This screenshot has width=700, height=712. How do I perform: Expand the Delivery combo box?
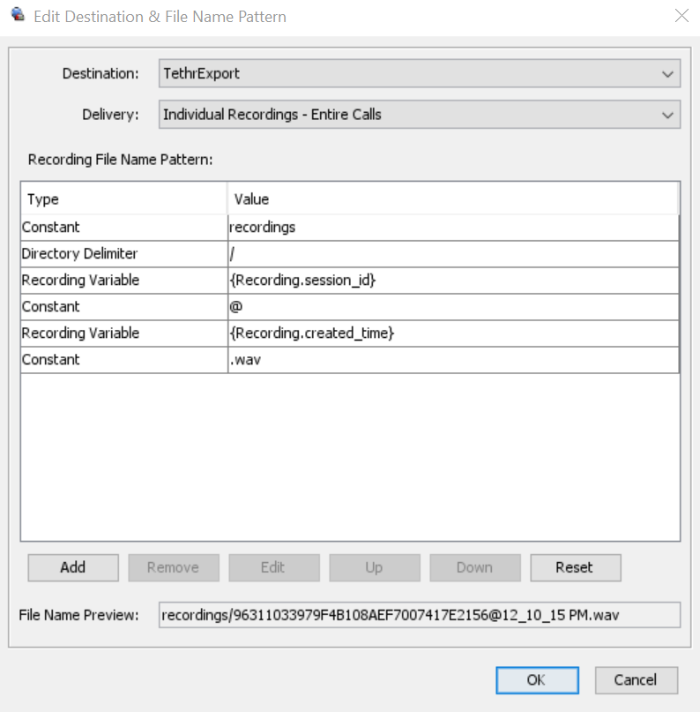pos(419,115)
